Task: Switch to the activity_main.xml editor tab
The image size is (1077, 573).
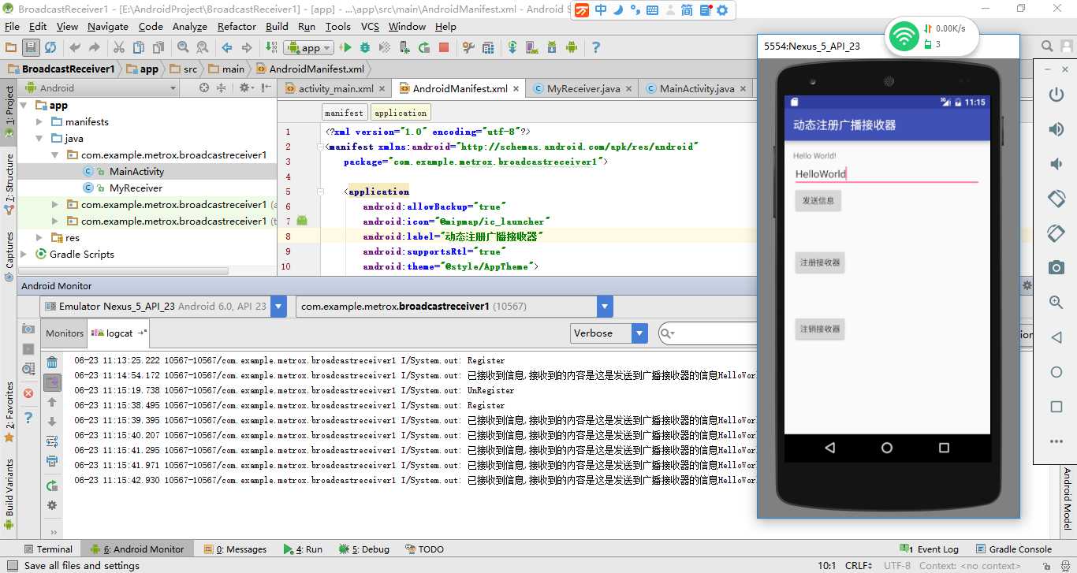Action: click(x=336, y=88)
